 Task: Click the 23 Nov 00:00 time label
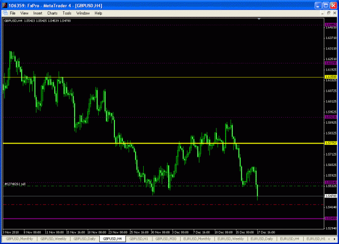(118, 232)
